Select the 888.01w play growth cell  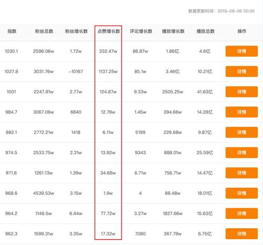[x=173, y=153]
